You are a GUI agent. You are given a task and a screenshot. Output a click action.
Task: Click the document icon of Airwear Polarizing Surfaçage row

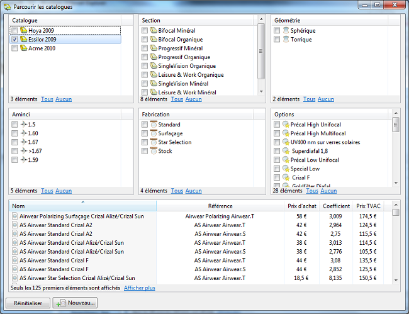pyautogui.click(x=15, y=216)
